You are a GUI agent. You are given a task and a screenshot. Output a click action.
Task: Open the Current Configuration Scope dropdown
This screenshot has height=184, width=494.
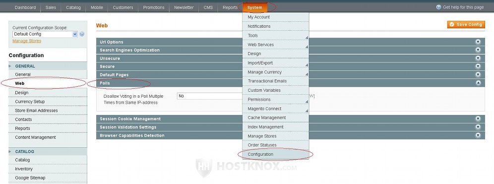point(45,34)
